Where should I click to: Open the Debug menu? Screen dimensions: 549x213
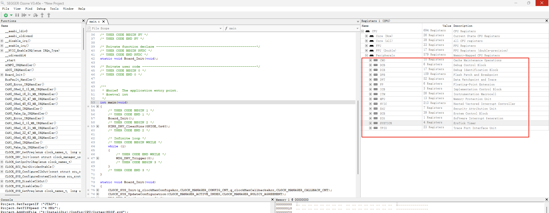[x=41, y=9]
